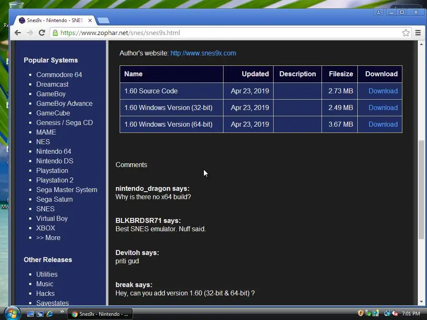
Task: Open the Sega Saturn link
Action: click(55, 199)
